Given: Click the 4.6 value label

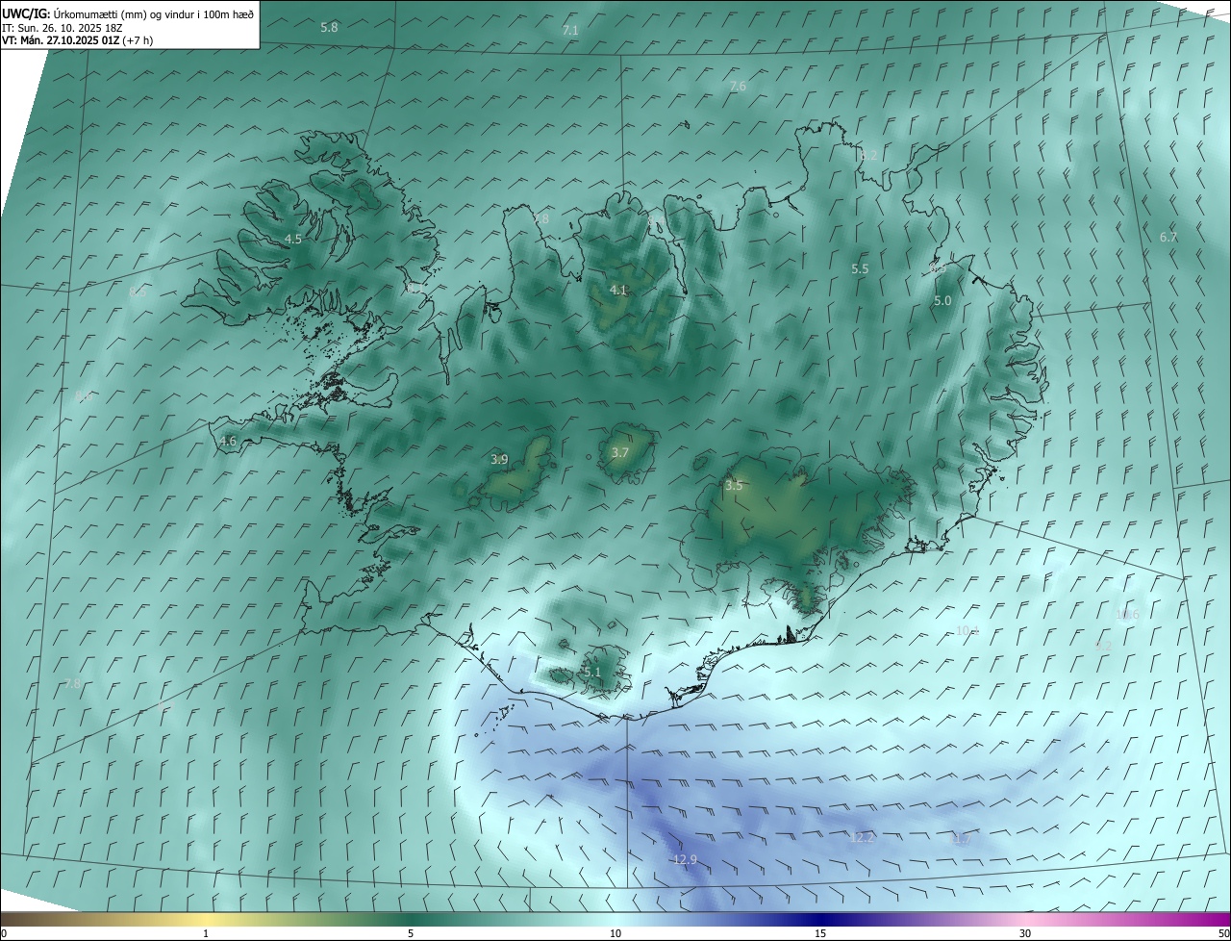Looking at the screenshot, I should [228, 441].
